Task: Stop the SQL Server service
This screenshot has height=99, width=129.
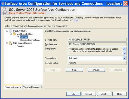Action: point(74,70)
